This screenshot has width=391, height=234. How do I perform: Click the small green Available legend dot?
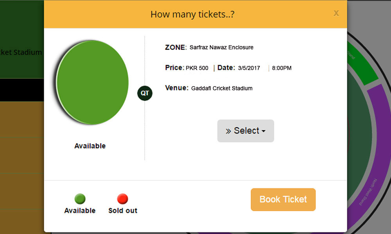point(80,199)
